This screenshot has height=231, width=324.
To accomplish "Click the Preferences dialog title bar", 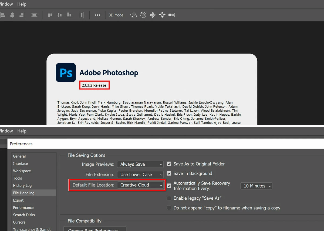I will coord(166,144).
